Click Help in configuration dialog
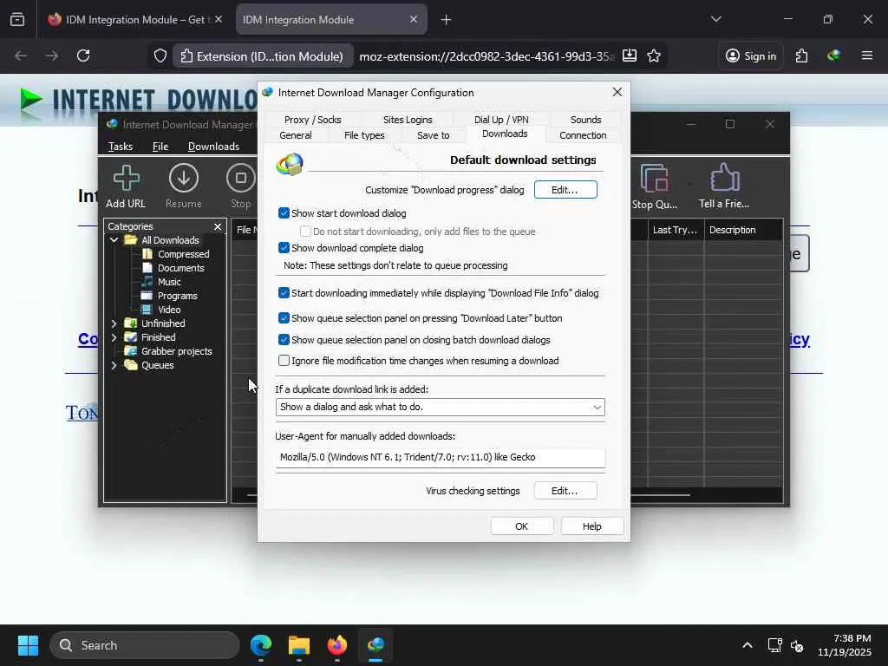The height and width of the screenshot is (666, 888). [x=591, y=526]
